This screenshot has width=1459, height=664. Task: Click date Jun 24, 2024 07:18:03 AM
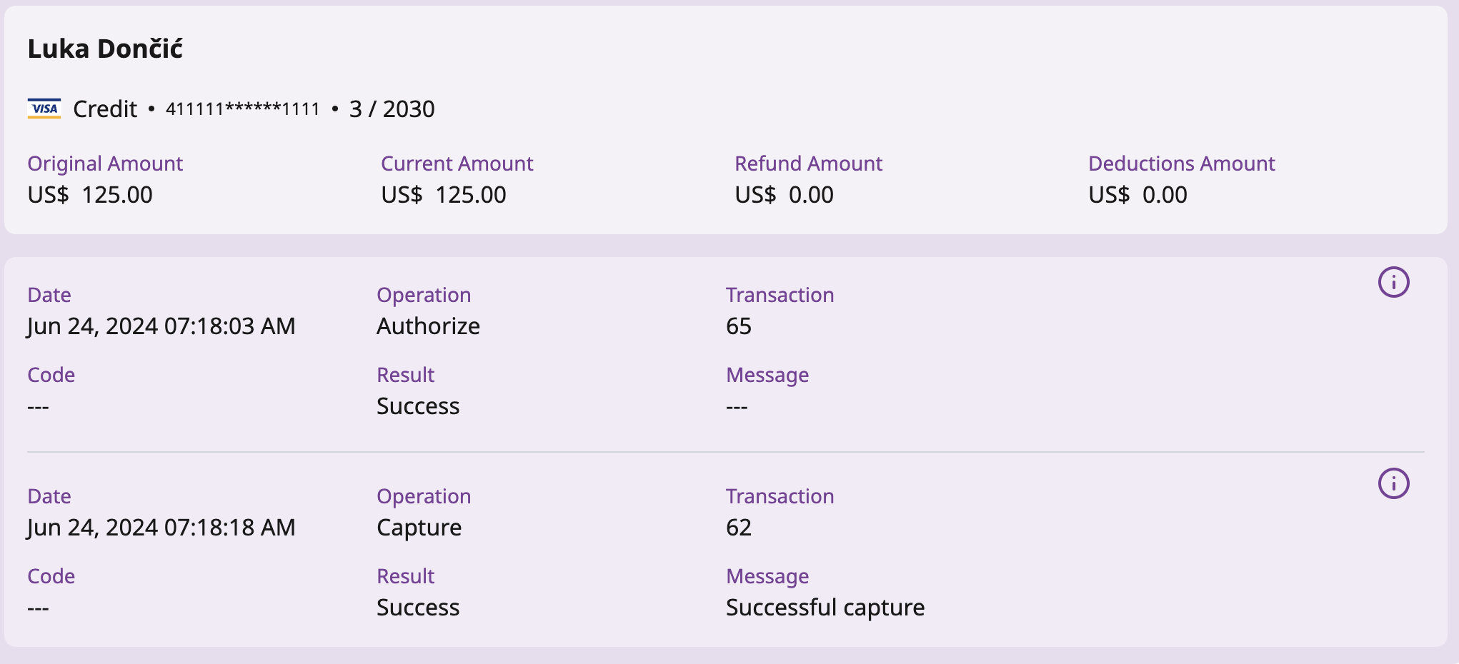[161, 326]
